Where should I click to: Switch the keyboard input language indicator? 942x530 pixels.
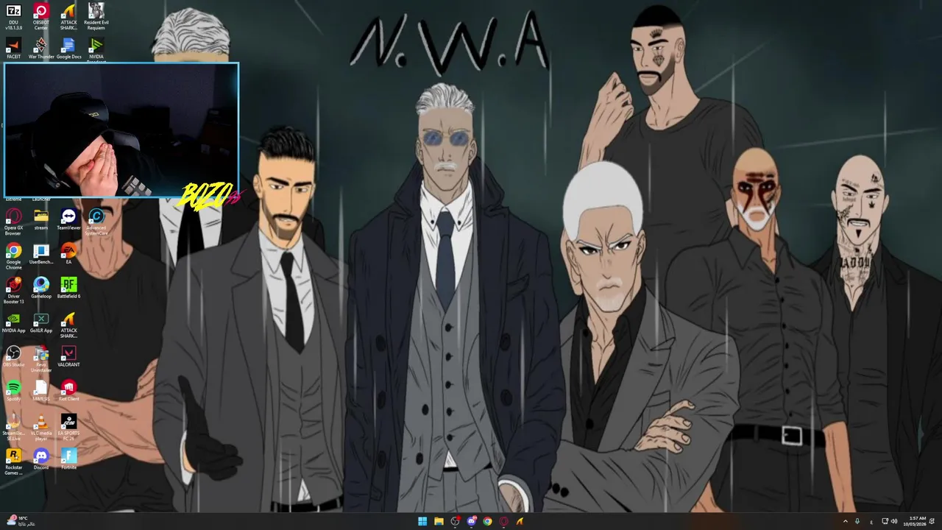871,521
